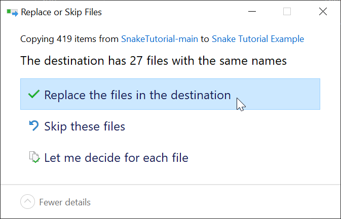Click the "Copying 419 items from" text
This screenshot has height=219, width=341.
pyautogui.click(x=69, y=39)
